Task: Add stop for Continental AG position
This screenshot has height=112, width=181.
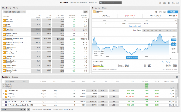Action: point(103,91)
